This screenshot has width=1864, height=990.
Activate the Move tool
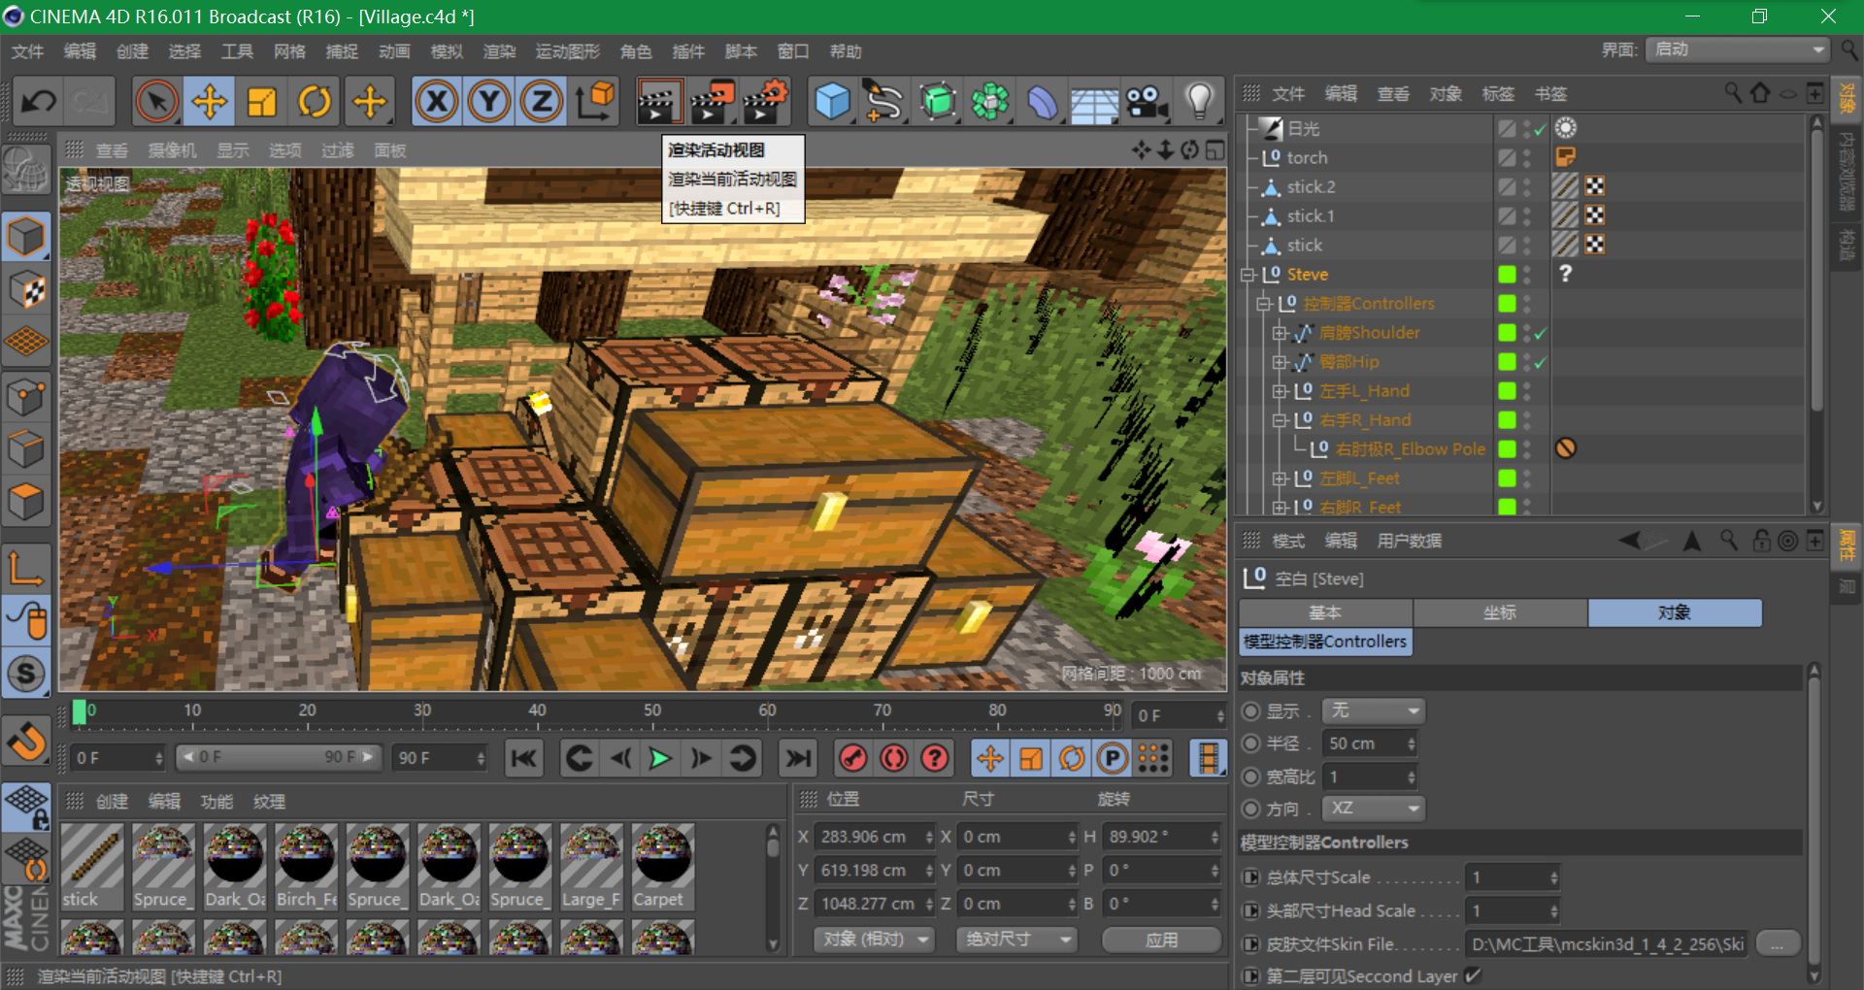tap(210, 102)
